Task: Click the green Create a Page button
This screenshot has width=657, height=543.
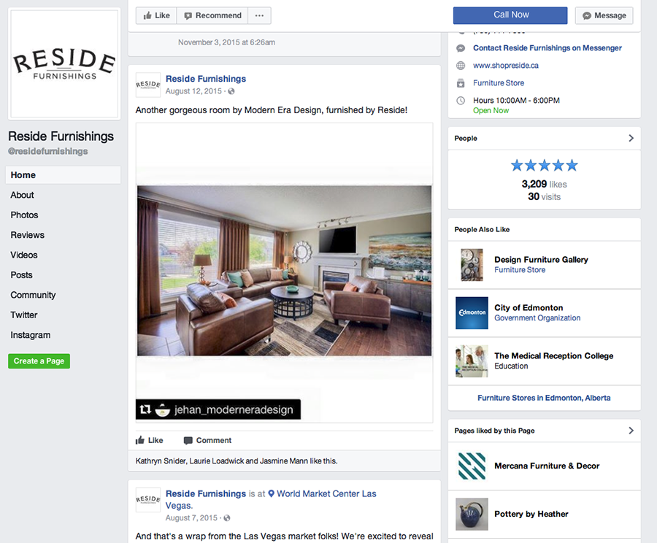Action: (39, 361)
